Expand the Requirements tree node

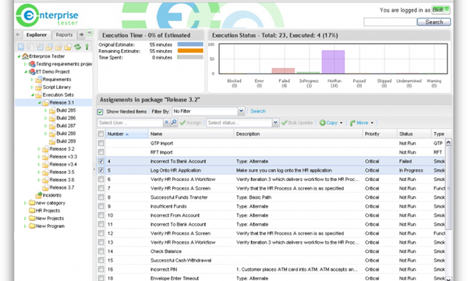pos(32,80)
